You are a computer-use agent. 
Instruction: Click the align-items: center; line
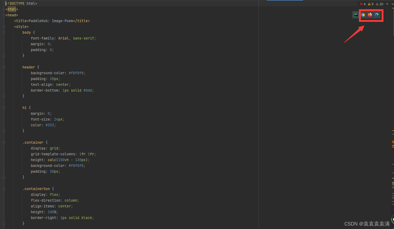[x=52, y=206]
